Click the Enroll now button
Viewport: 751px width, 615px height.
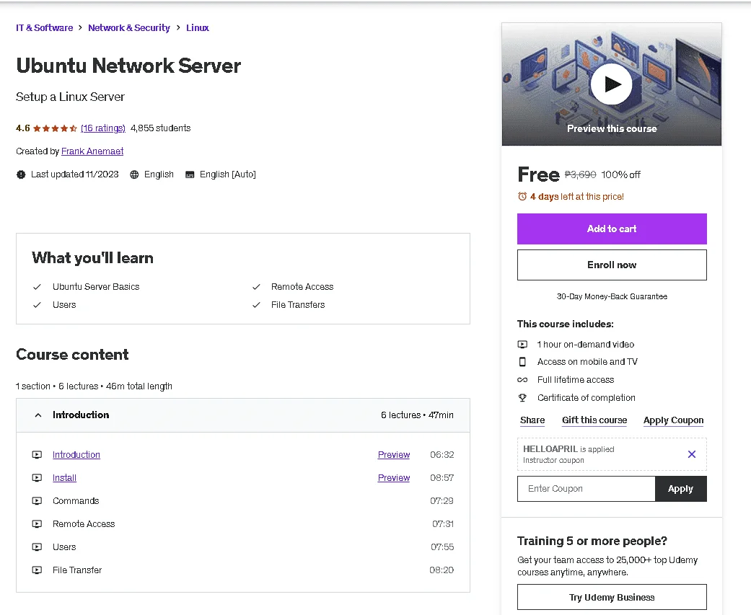[x=612, y=265]
